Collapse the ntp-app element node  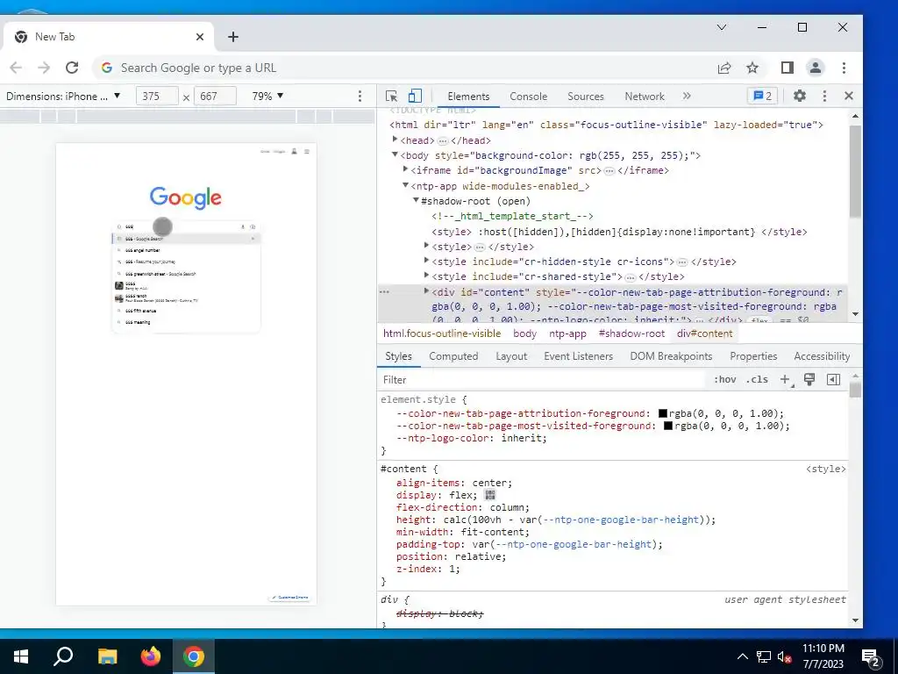[405, 185]
